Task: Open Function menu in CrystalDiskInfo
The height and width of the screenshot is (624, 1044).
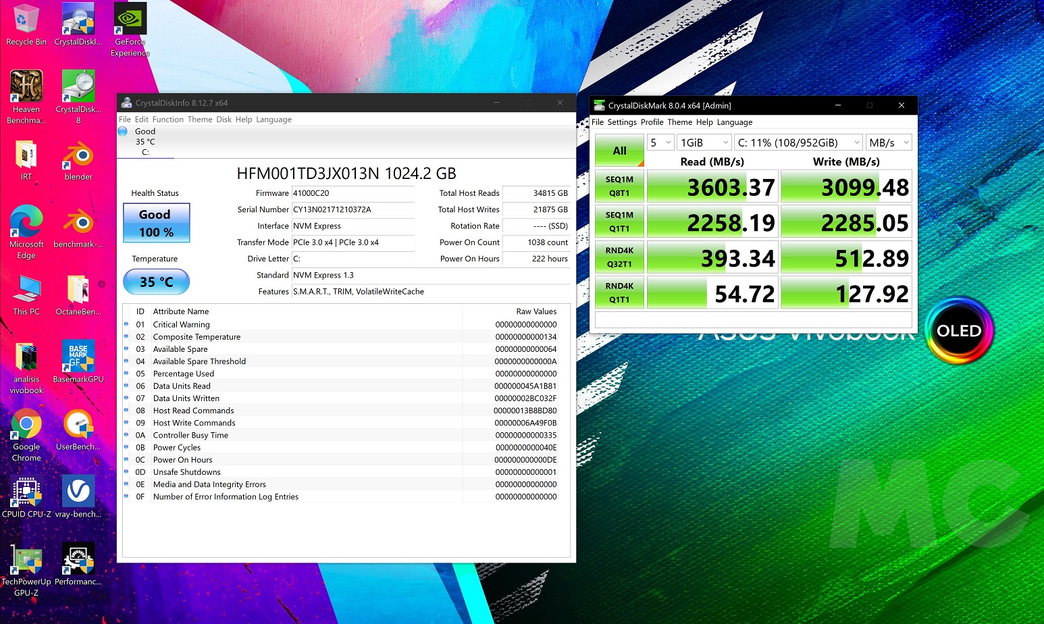Action: tap(167, 120)
